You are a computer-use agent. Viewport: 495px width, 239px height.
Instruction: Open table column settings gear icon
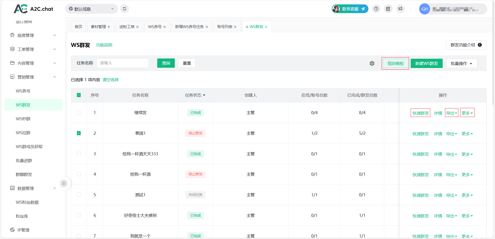pos(372,63)
